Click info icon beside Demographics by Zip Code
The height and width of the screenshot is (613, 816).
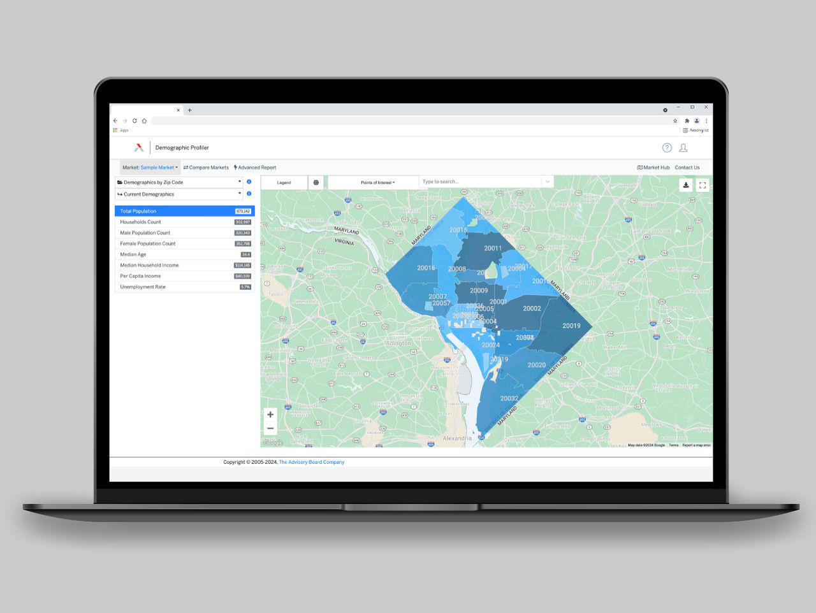pyautogui.click(x=249, y=182)
